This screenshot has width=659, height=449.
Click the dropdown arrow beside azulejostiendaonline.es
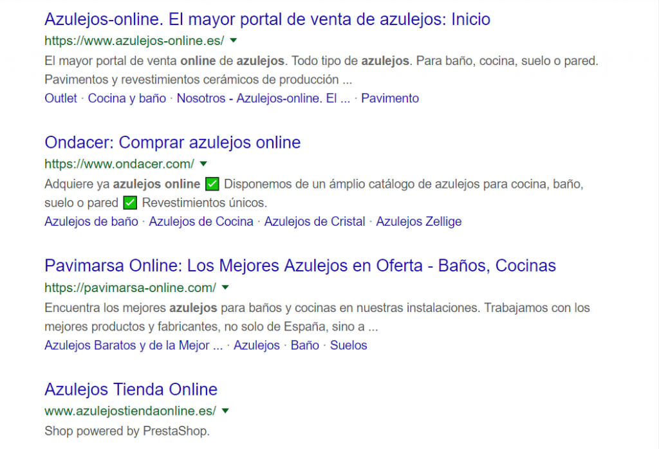(x=225, y=411)
